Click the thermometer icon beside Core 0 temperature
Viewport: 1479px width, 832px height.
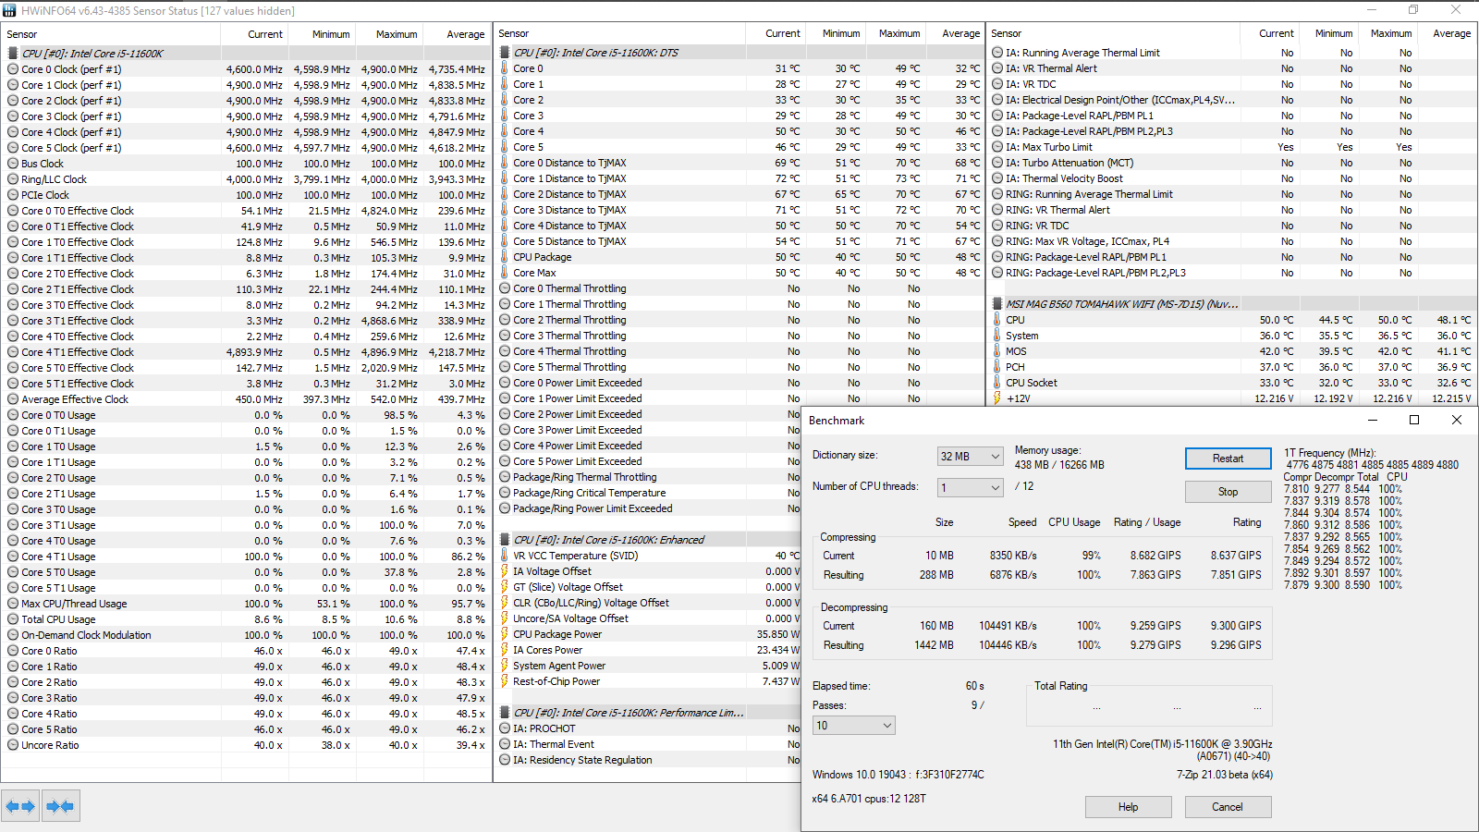[x=505, y=68]
